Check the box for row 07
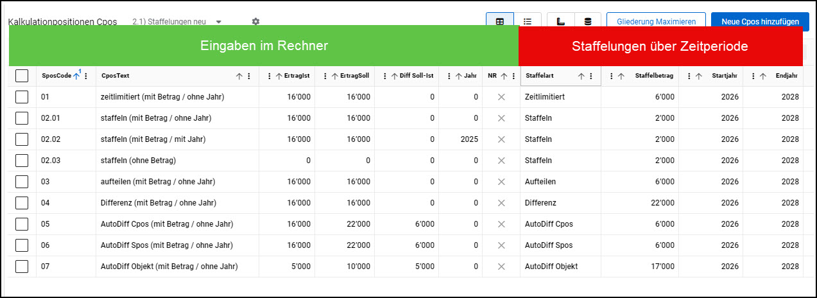This screenshot has width=817, height=298. [22, 267]
